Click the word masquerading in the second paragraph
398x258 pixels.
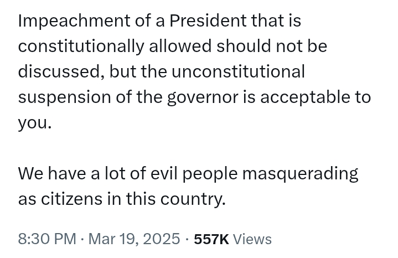[300, 174]
